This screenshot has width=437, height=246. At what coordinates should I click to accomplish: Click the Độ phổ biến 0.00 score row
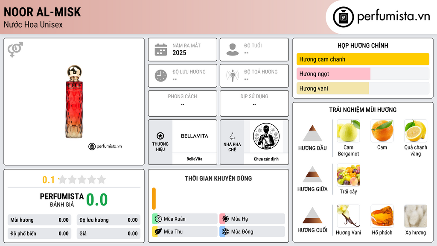(x=39, y=234)
